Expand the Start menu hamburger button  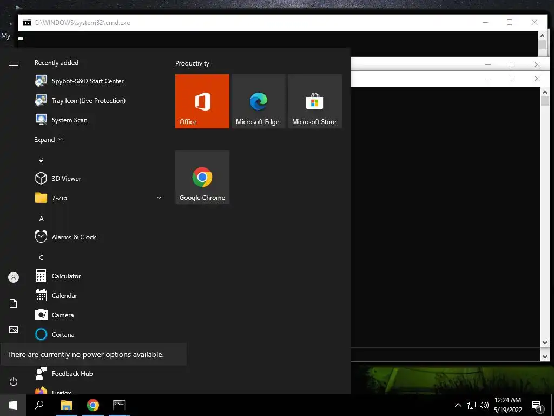coord(14,63)
